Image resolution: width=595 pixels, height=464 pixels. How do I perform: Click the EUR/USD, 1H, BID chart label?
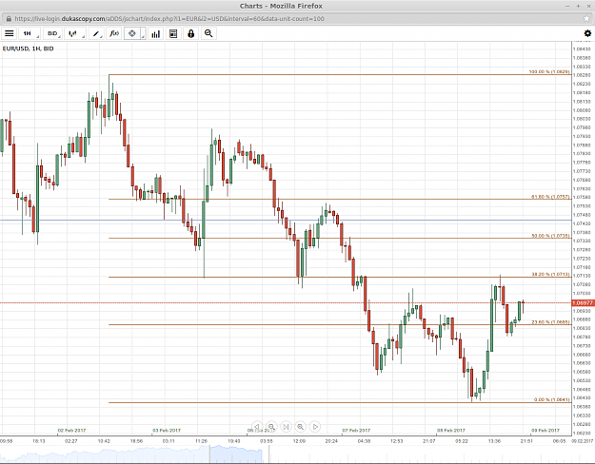[28, 48]
